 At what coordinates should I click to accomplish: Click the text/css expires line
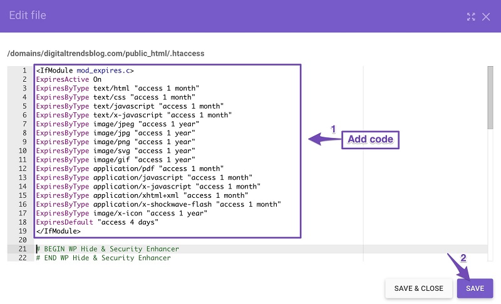(116, 97)
